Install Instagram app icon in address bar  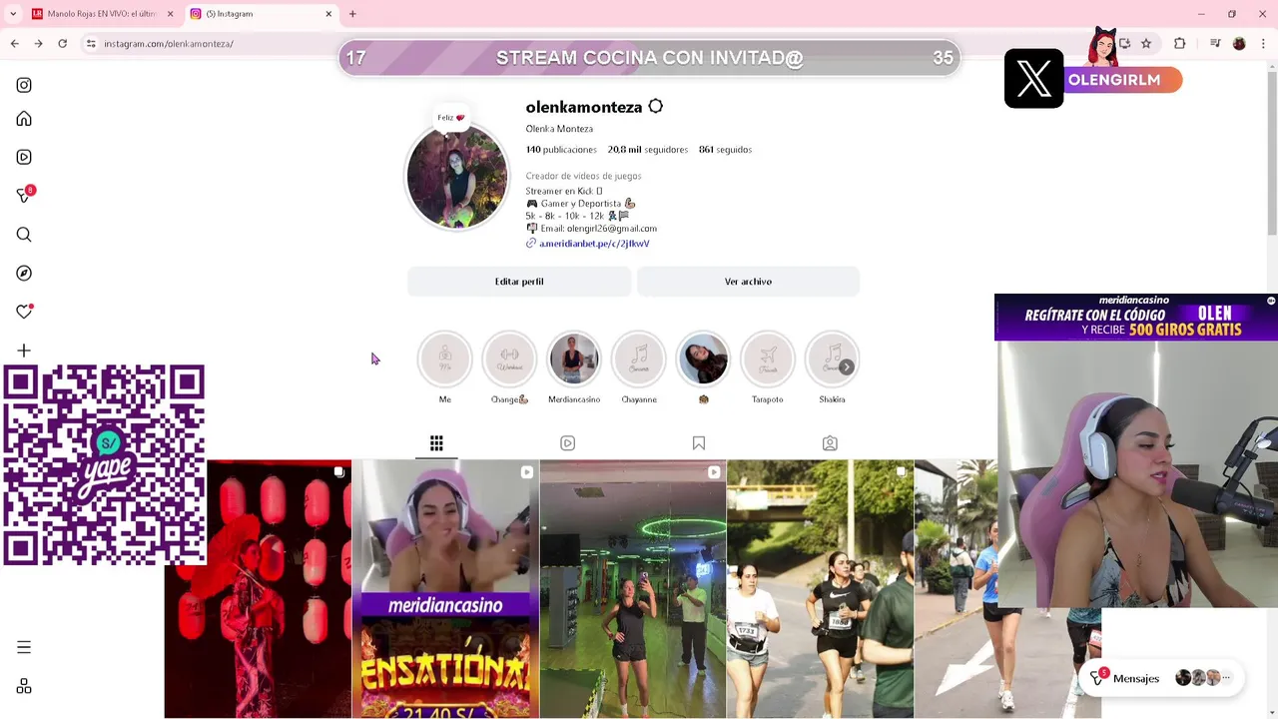tap(1125, 44)
